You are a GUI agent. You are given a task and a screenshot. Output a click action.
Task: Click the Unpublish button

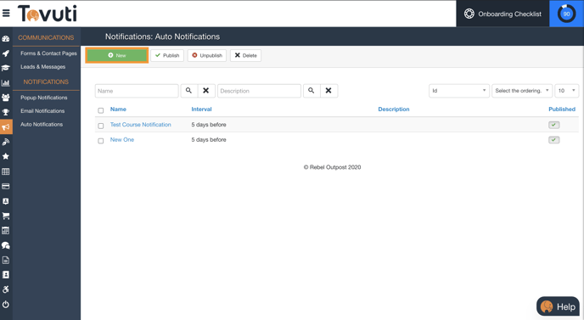(207, 55)
